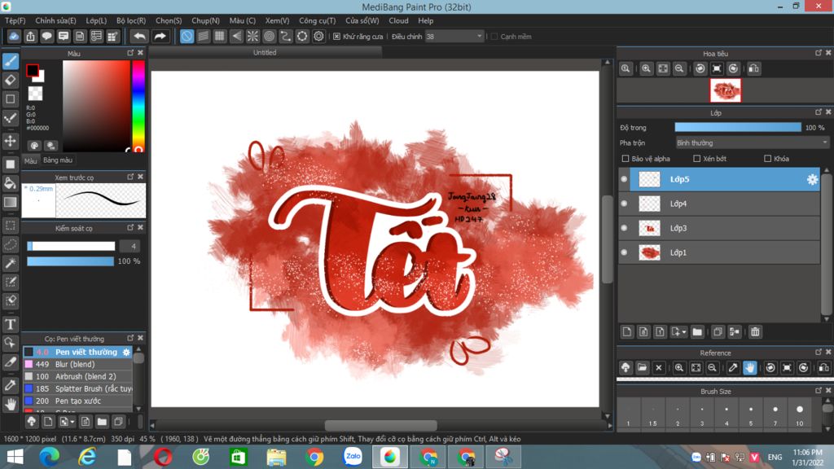
Task: Click the brush size slider in Kiểm soát cọ
Action: coord(71,246)
